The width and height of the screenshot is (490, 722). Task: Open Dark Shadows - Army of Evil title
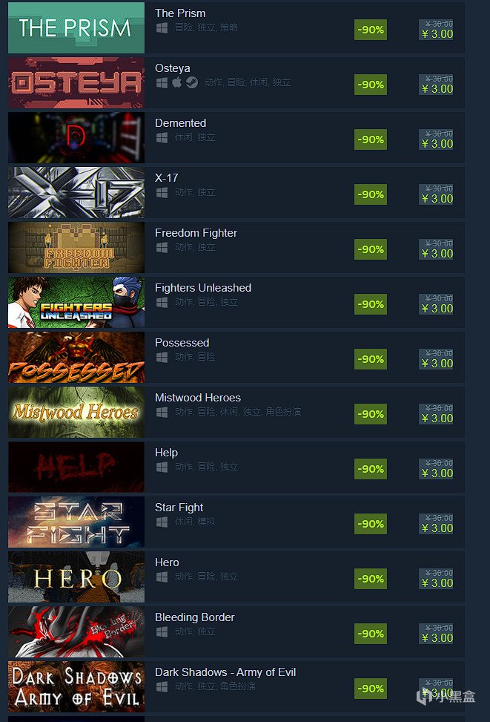[225, 672]
